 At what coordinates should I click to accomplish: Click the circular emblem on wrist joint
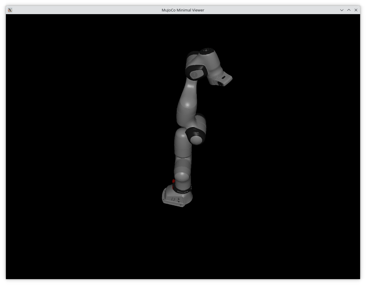tap(195, 75)
